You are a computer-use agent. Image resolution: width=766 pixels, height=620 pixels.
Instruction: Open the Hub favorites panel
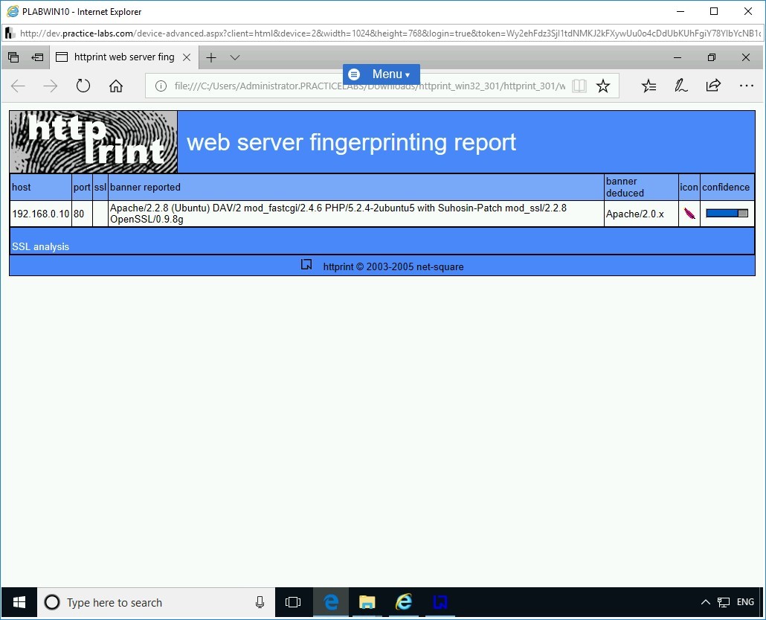click(648, 86)
